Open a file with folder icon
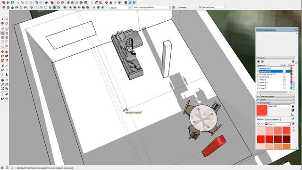The width and height of the screenshot is (302, 170). pyautogui.click(x=8, y=2)
